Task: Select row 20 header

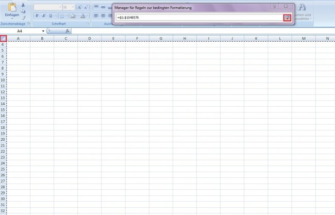Action: [3, 139]
